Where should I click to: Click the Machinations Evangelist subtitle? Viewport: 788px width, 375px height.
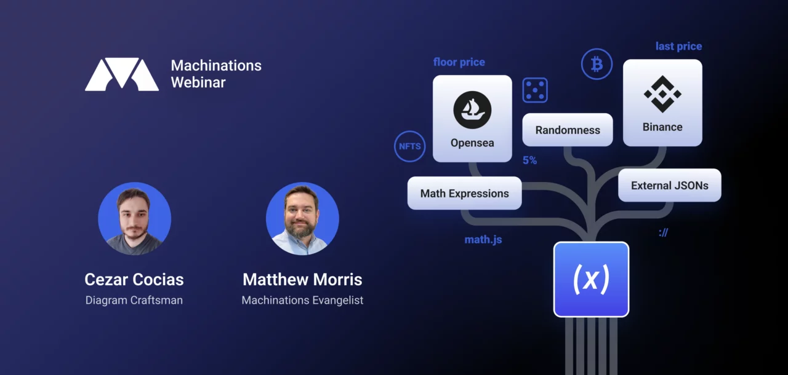coord(302,301)
